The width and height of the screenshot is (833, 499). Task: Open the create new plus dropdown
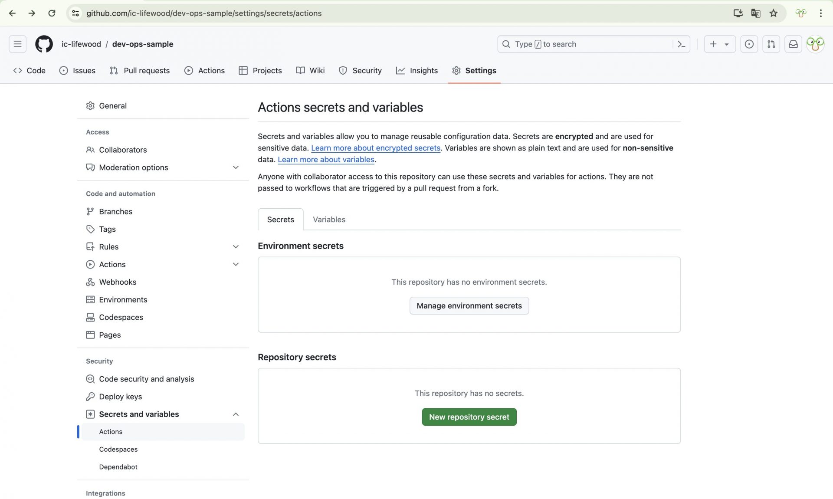coord(719,44)
